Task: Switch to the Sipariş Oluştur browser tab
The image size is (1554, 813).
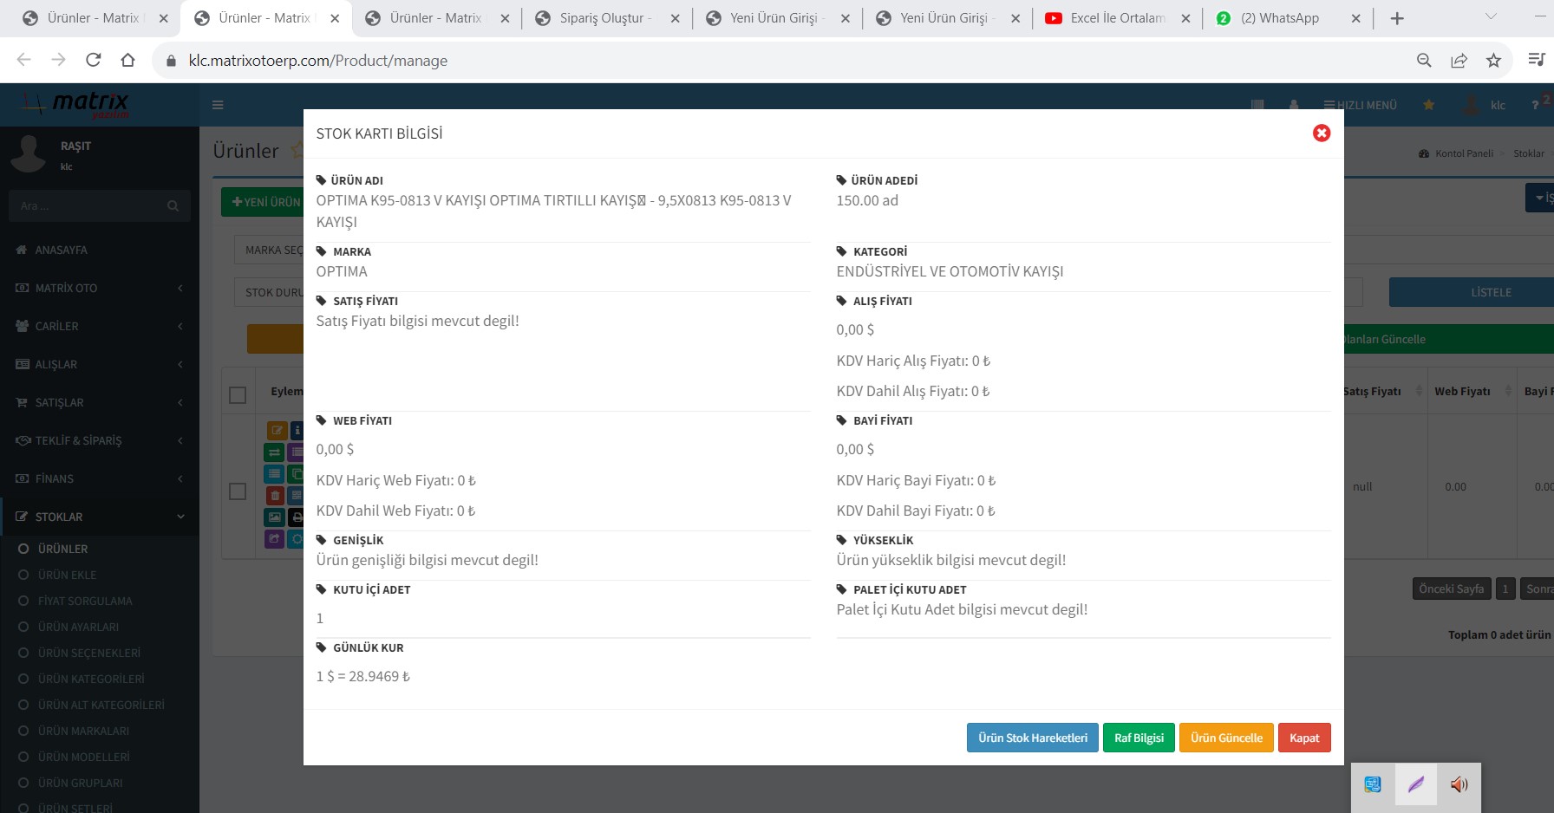Action: click(605, 18)
